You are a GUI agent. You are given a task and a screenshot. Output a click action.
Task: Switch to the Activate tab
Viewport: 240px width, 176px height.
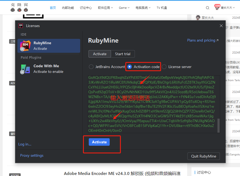click(x=100, y=54)
